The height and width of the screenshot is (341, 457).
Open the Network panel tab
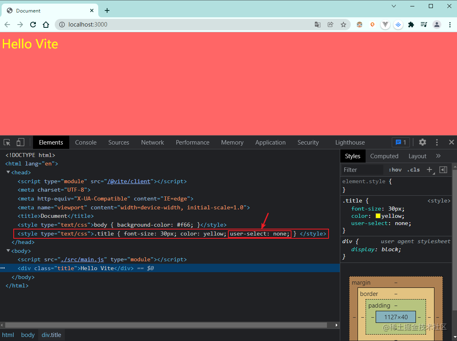click(x=152, y=142)
